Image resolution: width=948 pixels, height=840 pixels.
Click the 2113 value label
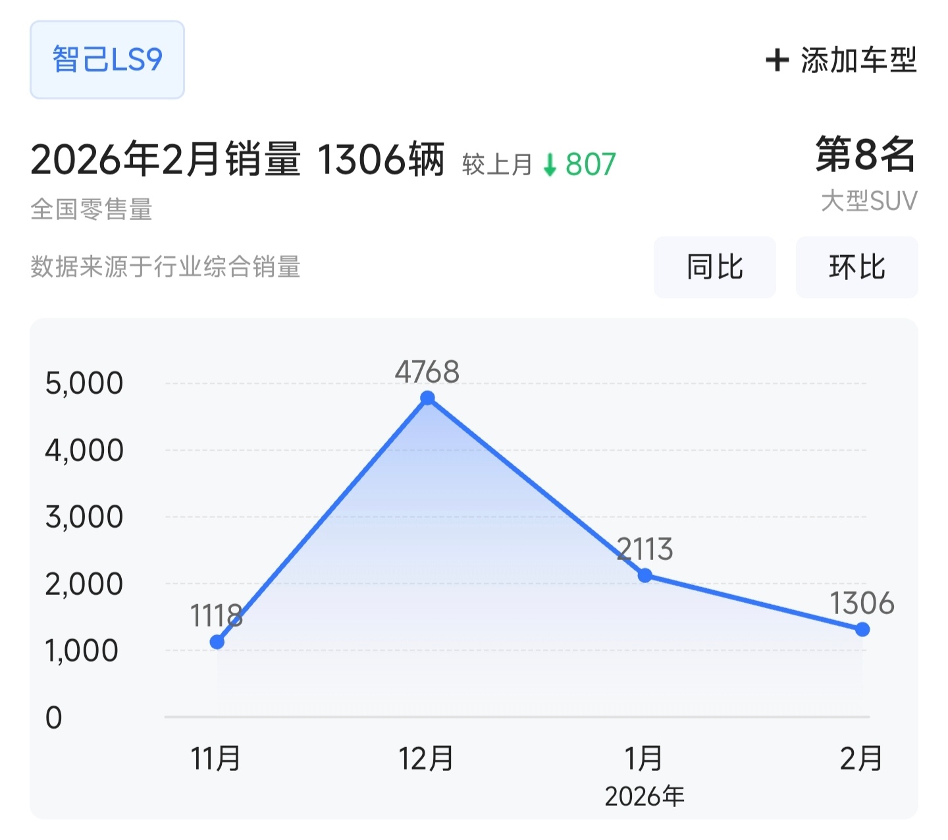[645, 549]
